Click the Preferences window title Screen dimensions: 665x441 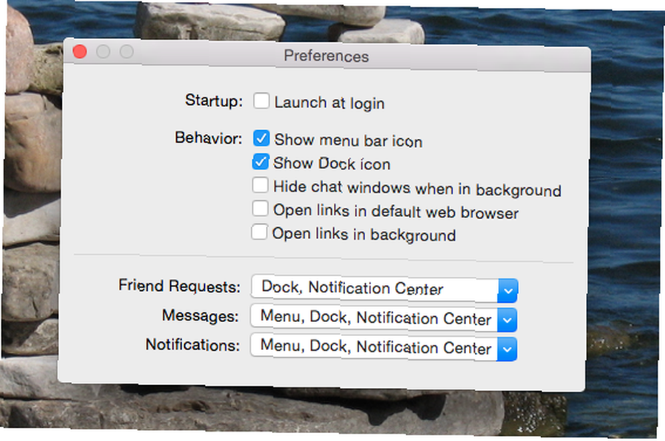tap(326, 56)
